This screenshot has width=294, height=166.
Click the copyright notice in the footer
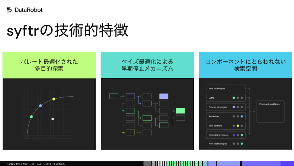click(x=36, y=164)
